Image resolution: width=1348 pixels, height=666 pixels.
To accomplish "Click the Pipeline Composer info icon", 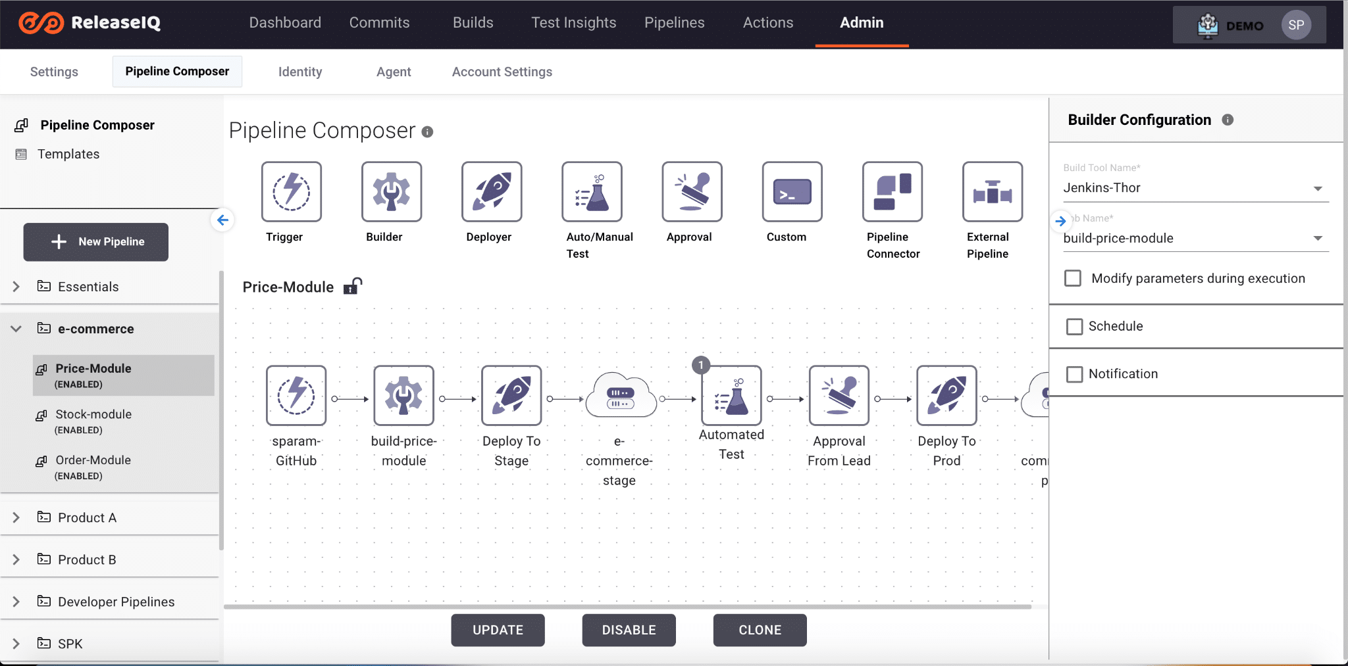I will click(x=427, y=131).
